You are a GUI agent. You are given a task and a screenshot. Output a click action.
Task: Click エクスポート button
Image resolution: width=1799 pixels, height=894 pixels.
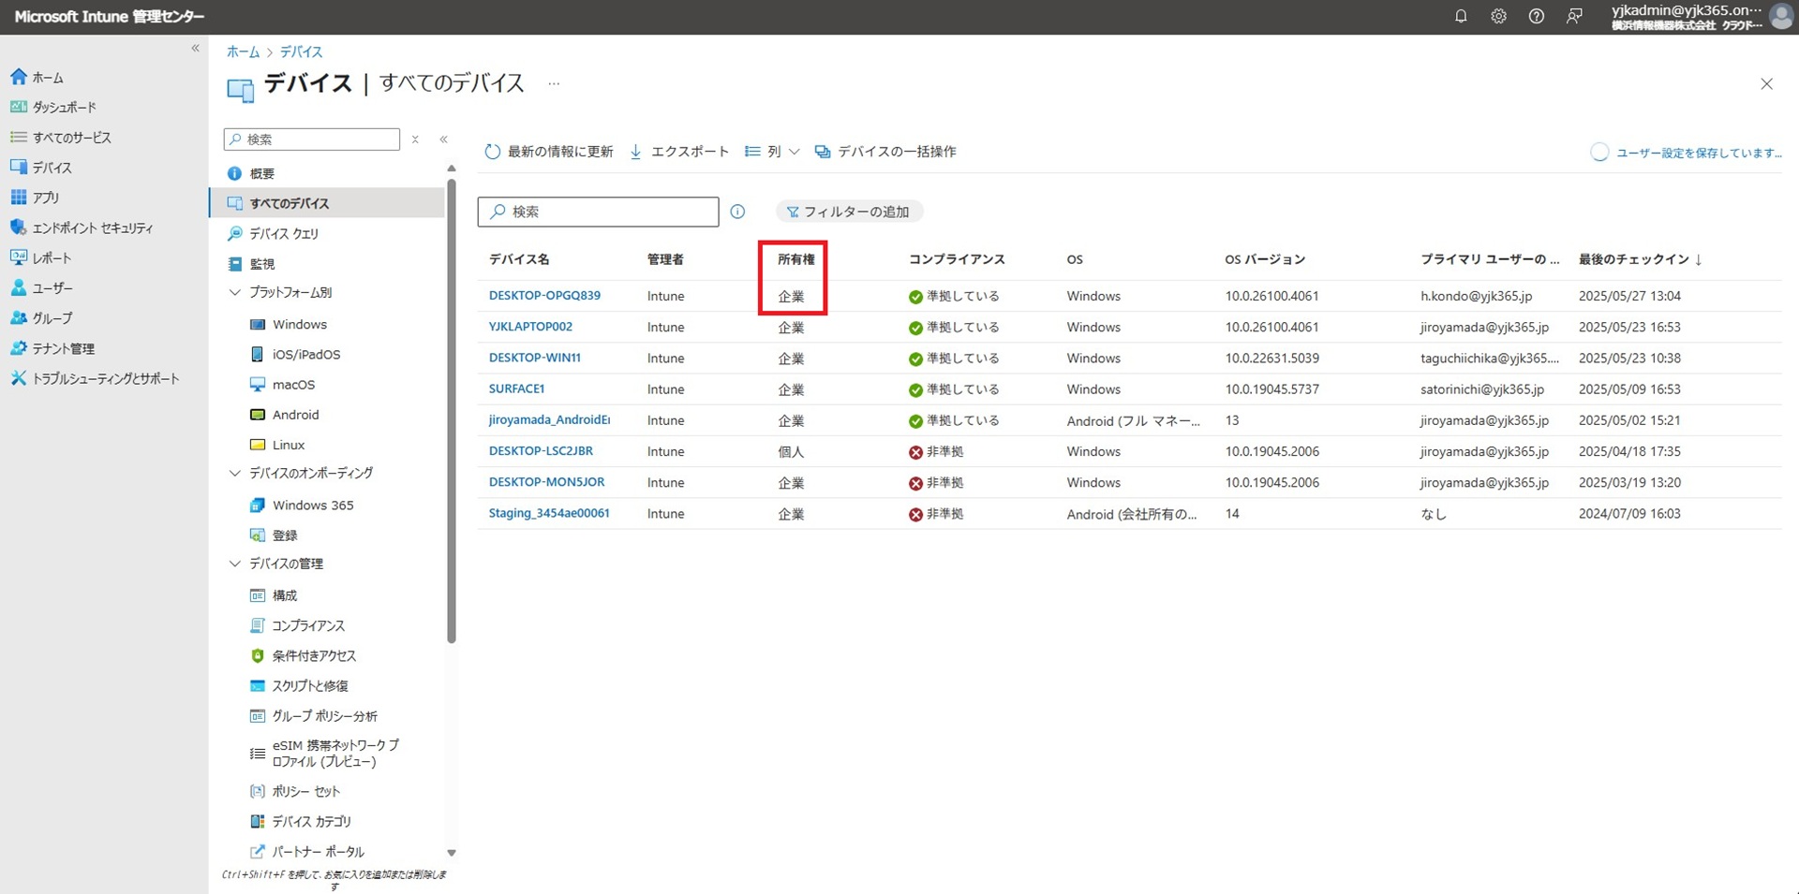[x=679, y=152]
